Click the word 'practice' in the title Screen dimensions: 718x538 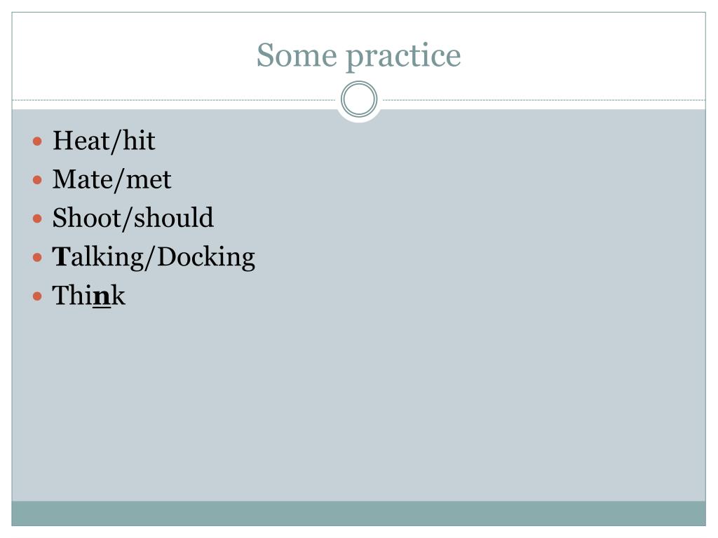403,57
